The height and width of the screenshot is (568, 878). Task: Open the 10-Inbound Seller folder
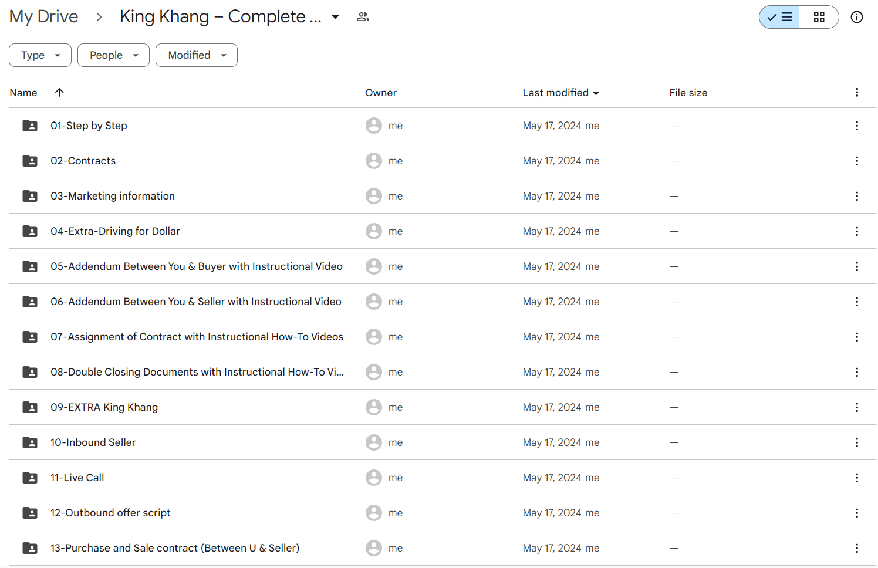(93, 442)
